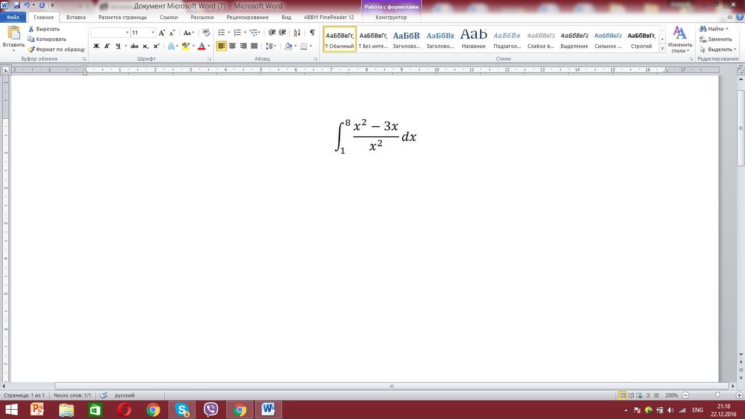745x419 pixels.
Task: Open Skype from the Windows taskbar
Action: coord(182,410)
